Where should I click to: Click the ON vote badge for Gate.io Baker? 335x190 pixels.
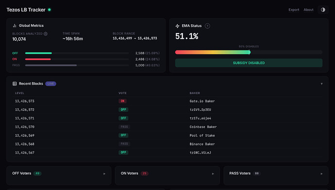click(x=122, y=101)
